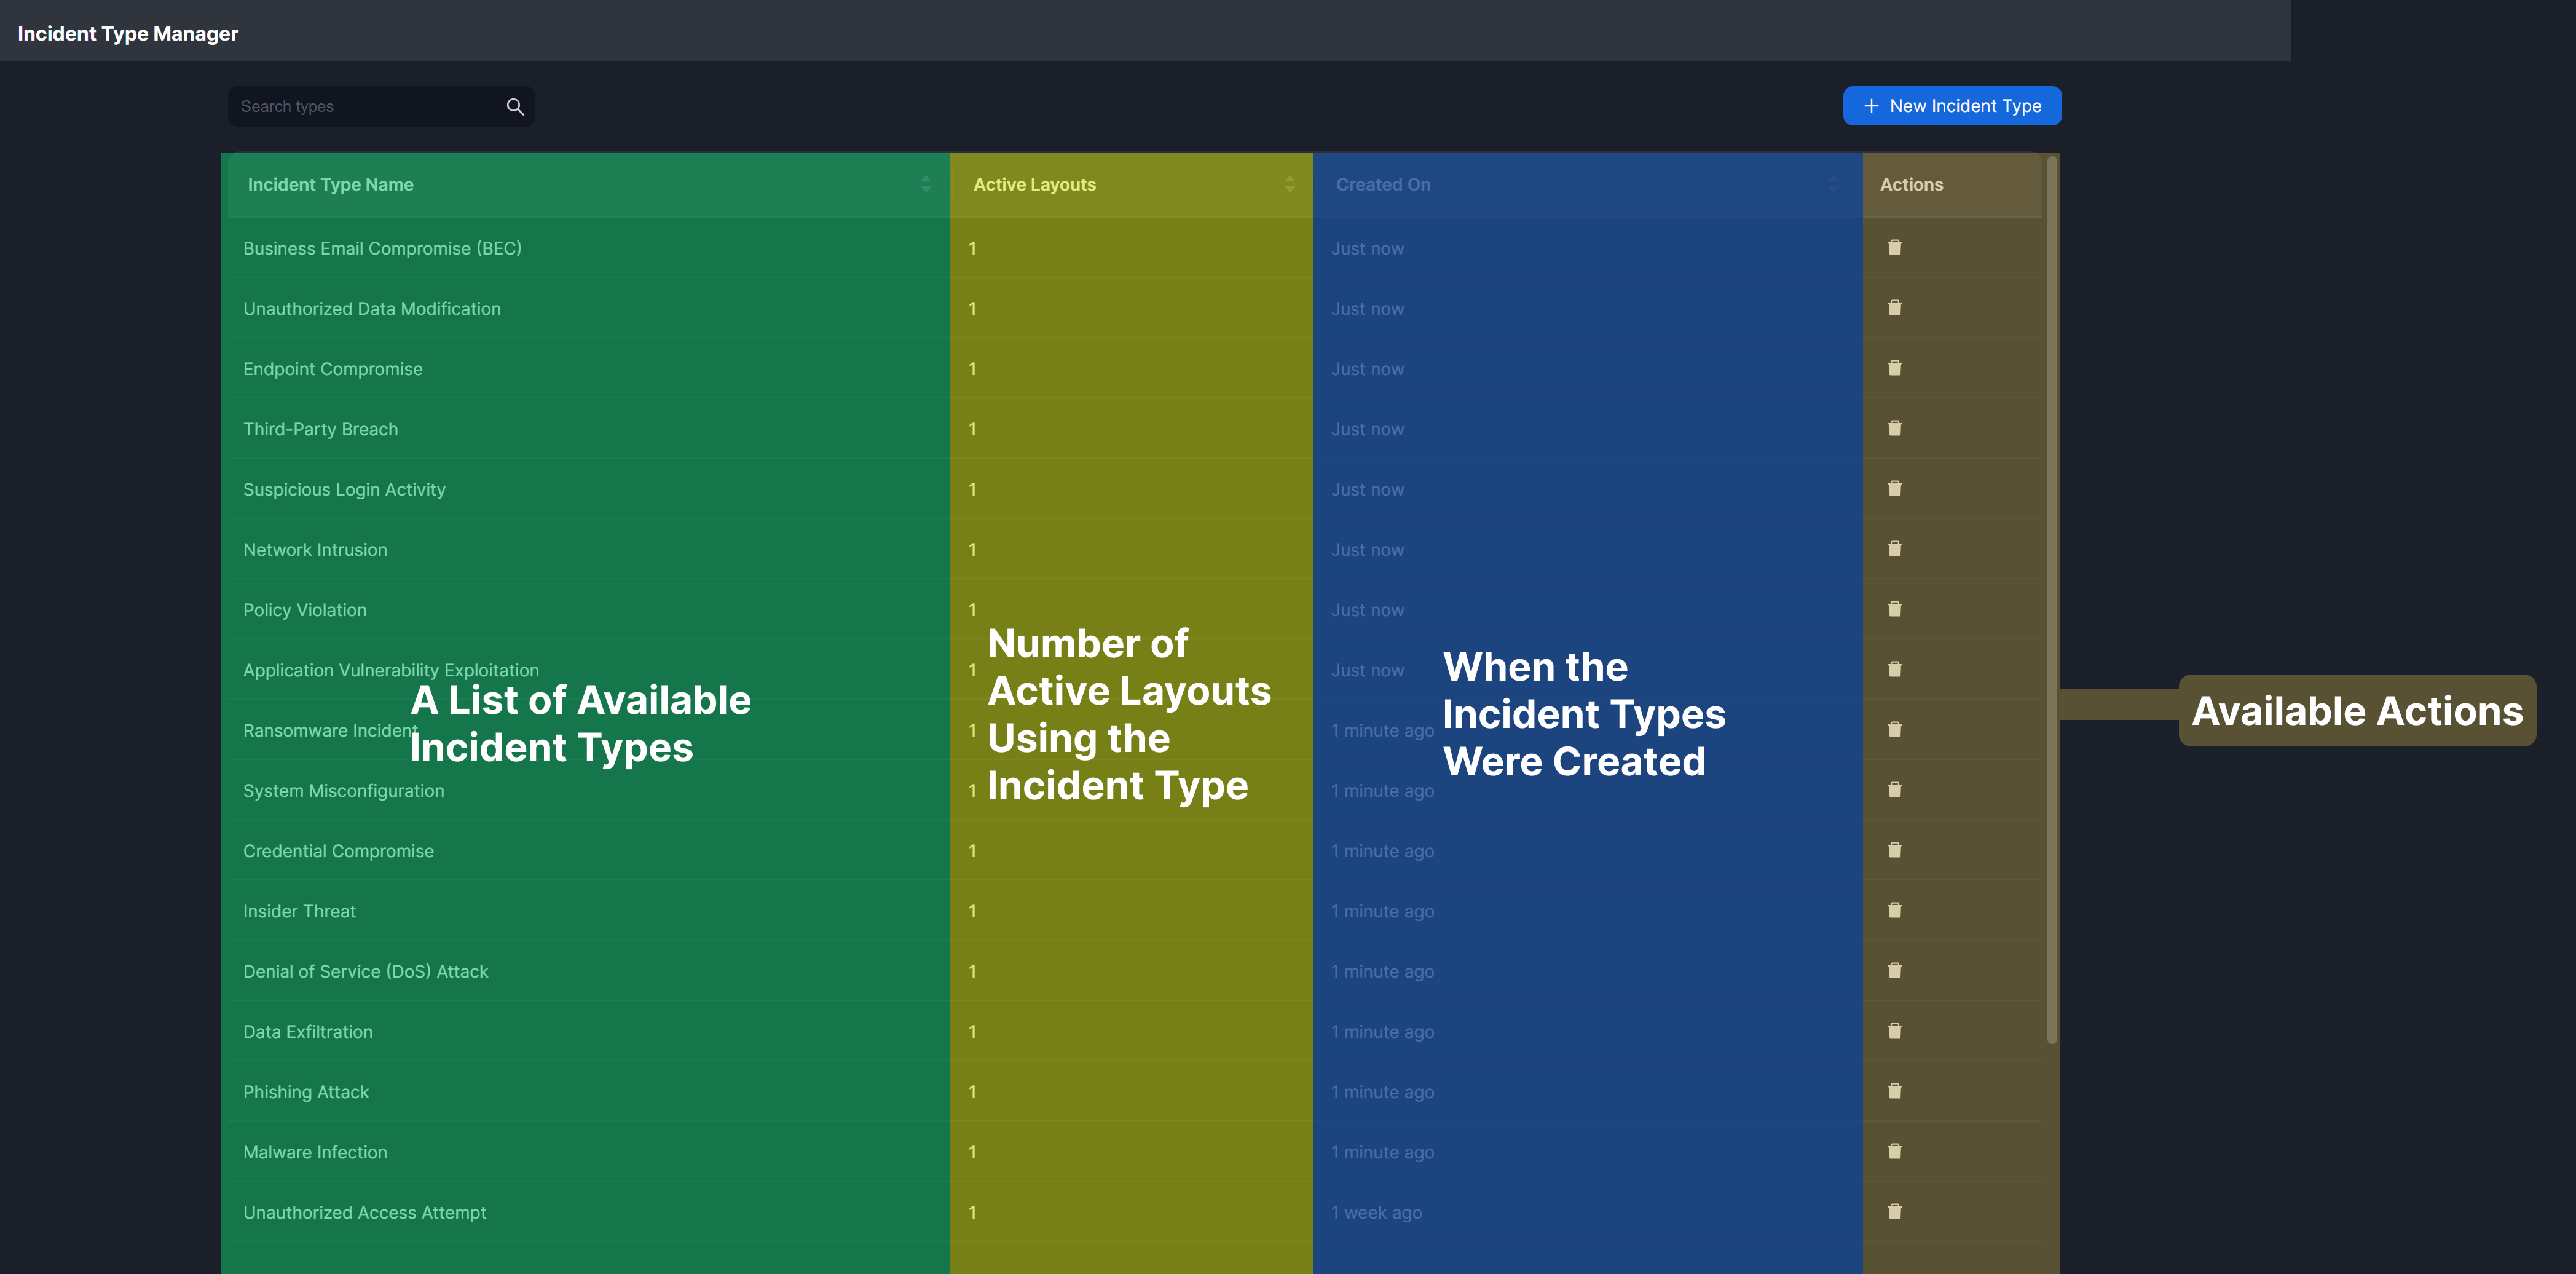Select the Data Exfiltration row
Viewport: 2576px width, 1274px height.
pyautogui.click(x=308, y=1032)
